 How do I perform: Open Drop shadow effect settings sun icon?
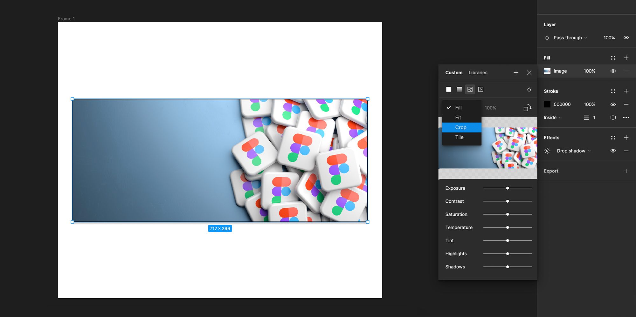[x=547, y=151]
